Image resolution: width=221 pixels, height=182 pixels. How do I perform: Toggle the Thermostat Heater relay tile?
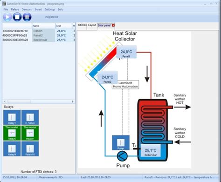30,133
